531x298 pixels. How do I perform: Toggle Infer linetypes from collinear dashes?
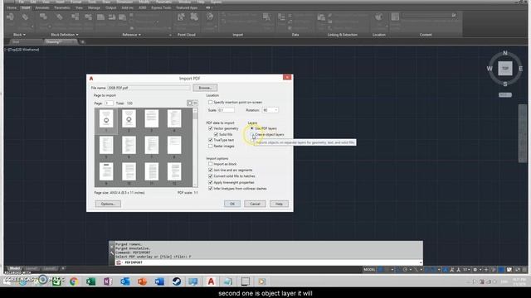coord(210,189)
